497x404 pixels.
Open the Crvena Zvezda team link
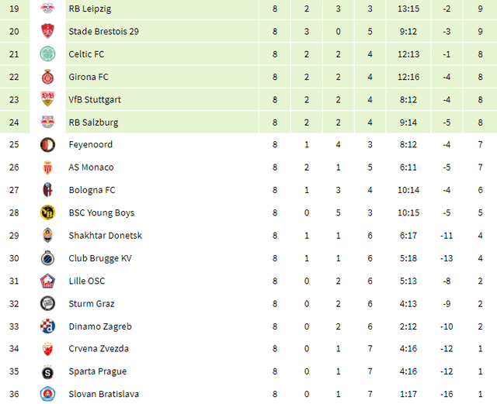99,349
